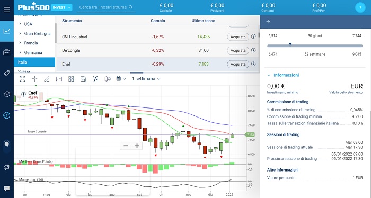This screenshot has width=371, height=198.
Task: Select the Italia category
Action: point(34,62)
